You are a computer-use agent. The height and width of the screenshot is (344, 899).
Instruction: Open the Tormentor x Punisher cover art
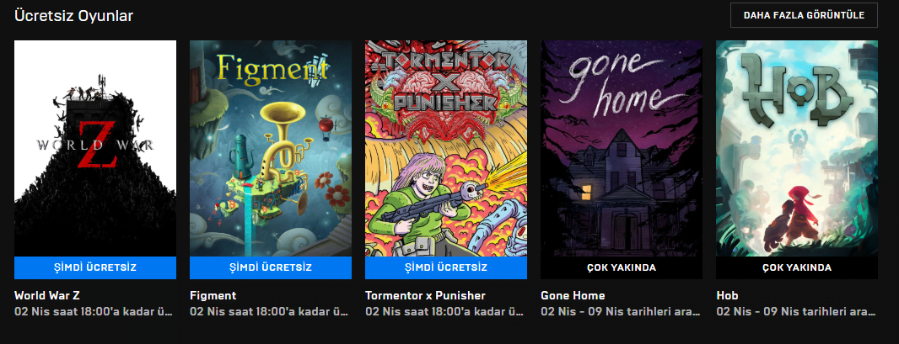(446, 148)
